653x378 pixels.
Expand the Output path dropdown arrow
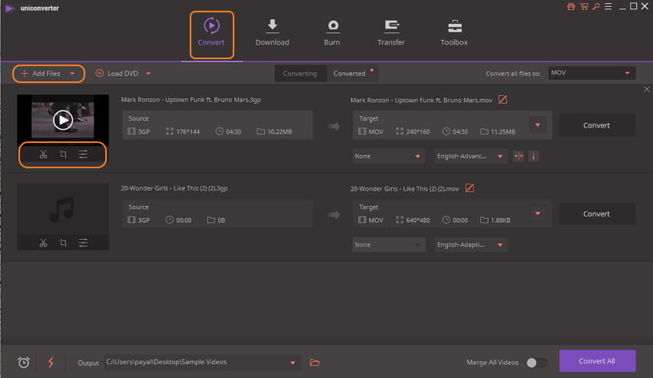(x=293, y=363)
